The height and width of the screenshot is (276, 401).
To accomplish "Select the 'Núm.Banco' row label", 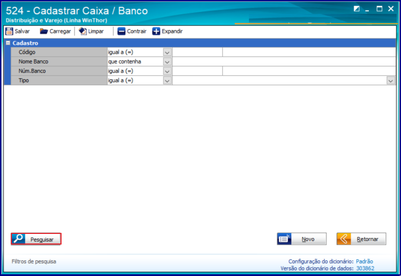I will 32,71.
